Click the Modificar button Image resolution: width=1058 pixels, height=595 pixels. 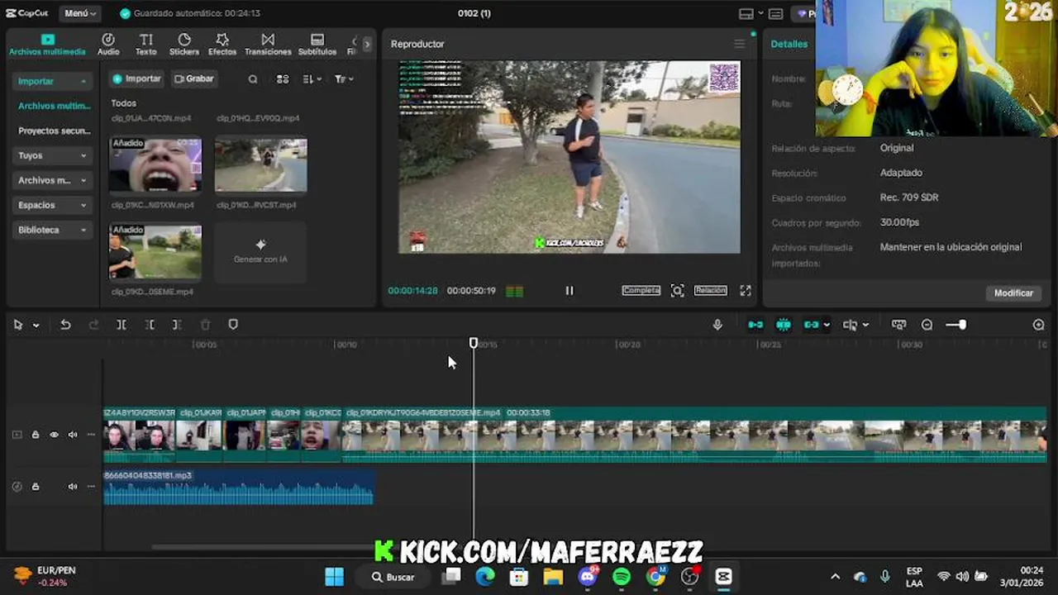(1013, 293)
